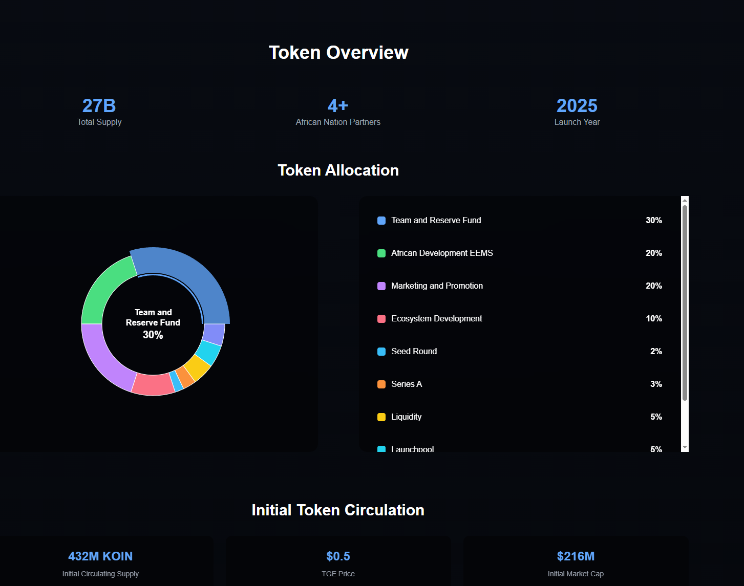Click the orange Series A legend swatch

(x=381, y=384)
